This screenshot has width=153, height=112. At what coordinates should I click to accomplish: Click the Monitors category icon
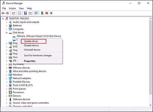pyautogui.click(x=10, y=75)
